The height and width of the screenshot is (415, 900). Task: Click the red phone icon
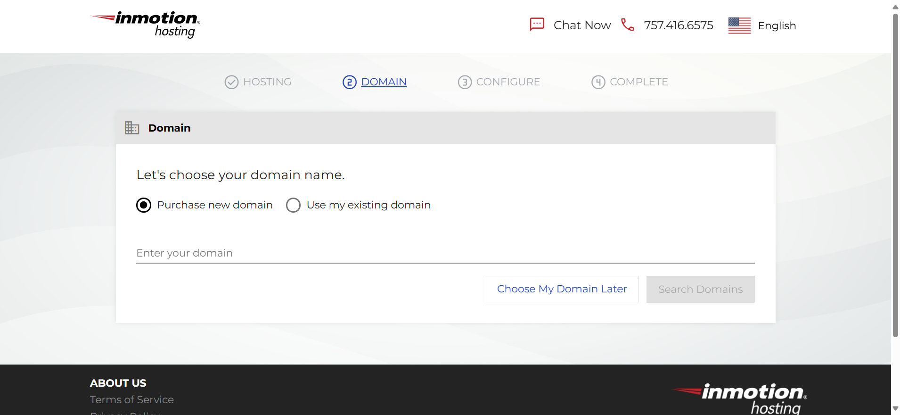[x=627, y=25]
